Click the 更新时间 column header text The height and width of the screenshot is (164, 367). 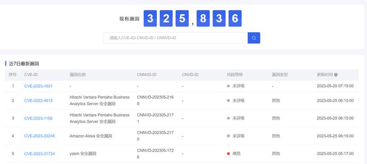coord(325,75)
